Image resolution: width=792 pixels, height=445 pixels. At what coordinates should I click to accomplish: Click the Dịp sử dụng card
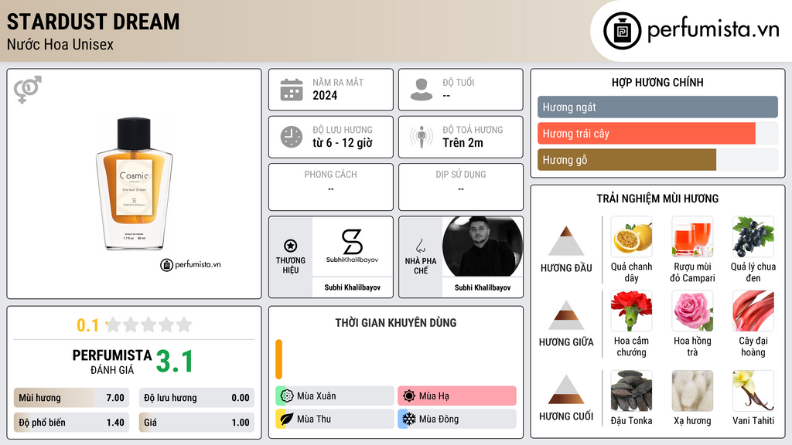[x=461, y=187]
